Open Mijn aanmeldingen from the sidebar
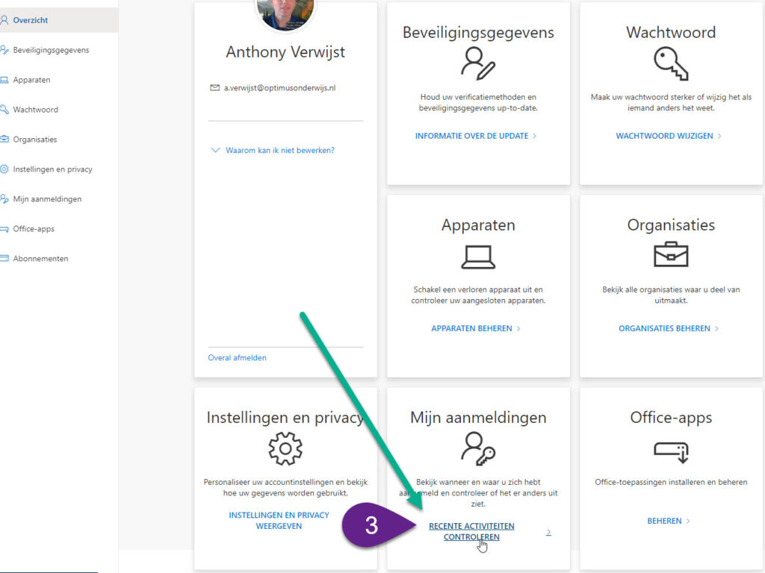Image resolution: width=765 pixels, height=573 pixels. click(x=46, y=199)
